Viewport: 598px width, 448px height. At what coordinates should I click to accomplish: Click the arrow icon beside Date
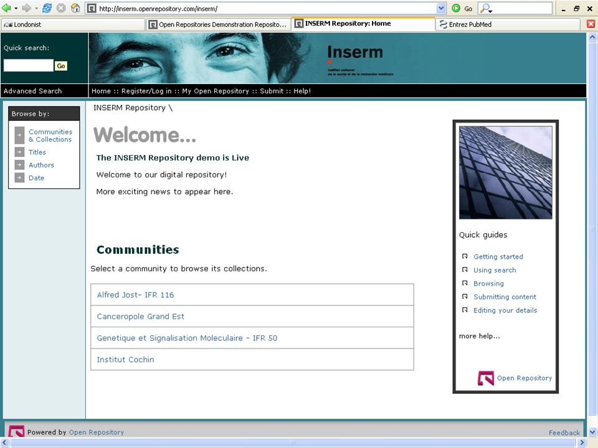(19, 178)
